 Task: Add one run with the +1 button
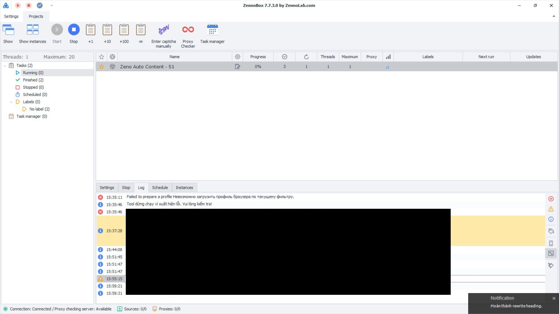click(x=91, y=34)
